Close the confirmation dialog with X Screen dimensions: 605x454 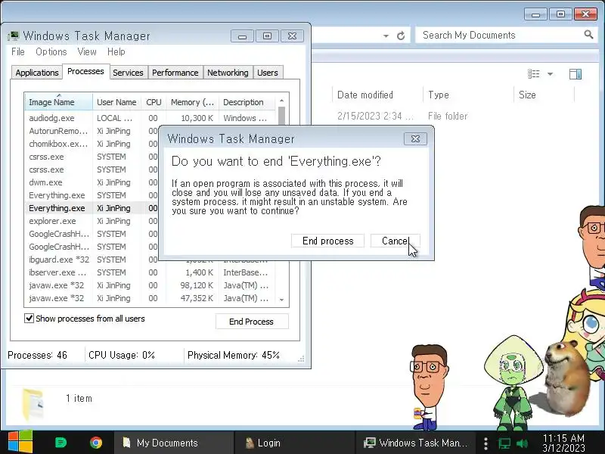(x=415, y=138)
